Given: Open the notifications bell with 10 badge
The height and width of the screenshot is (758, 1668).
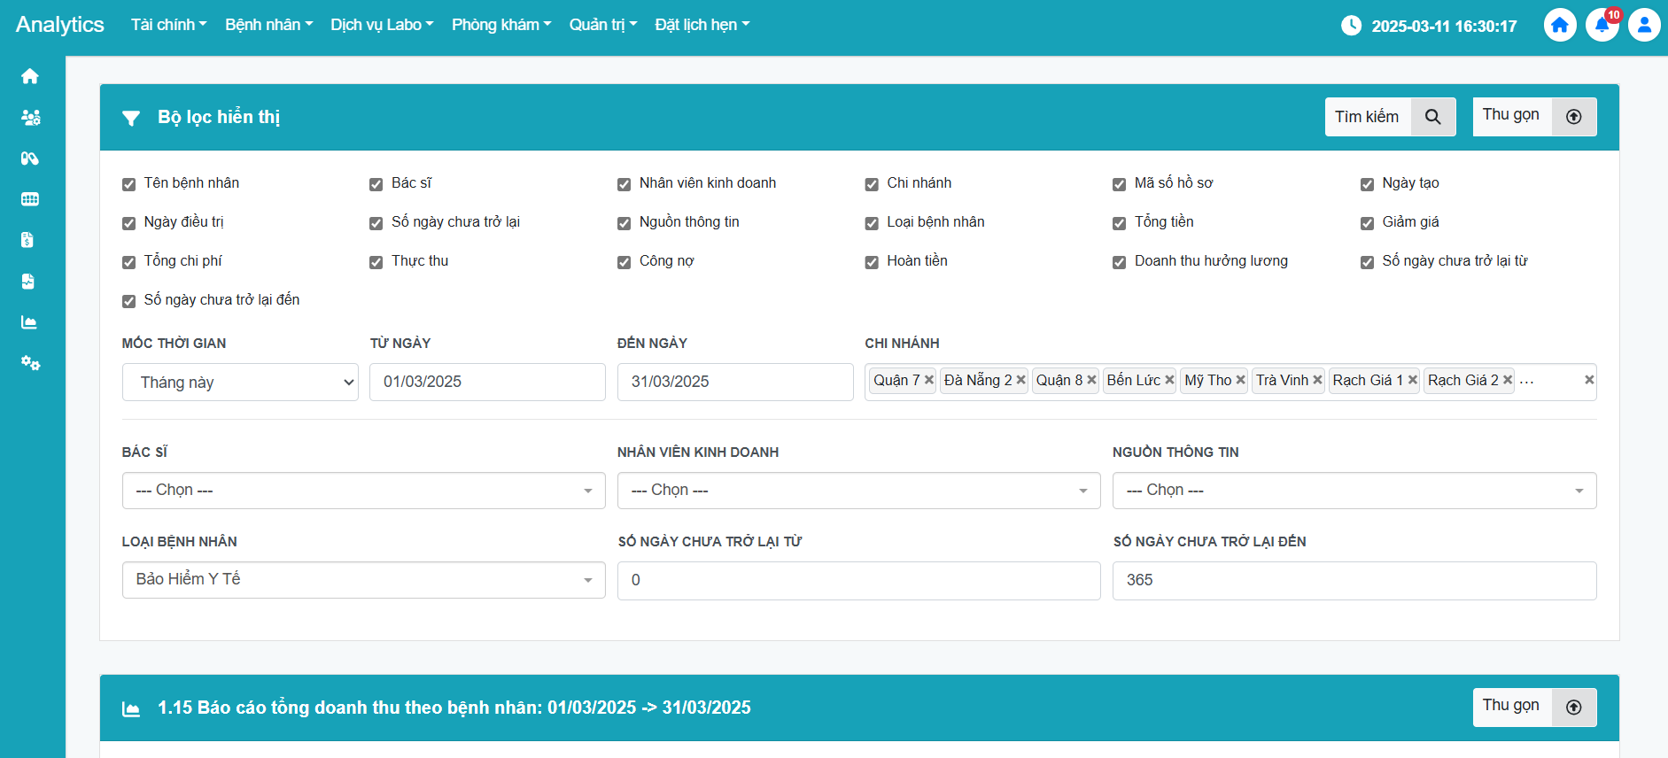Looking at the screenshot, I should click(x=1602, y=25).
